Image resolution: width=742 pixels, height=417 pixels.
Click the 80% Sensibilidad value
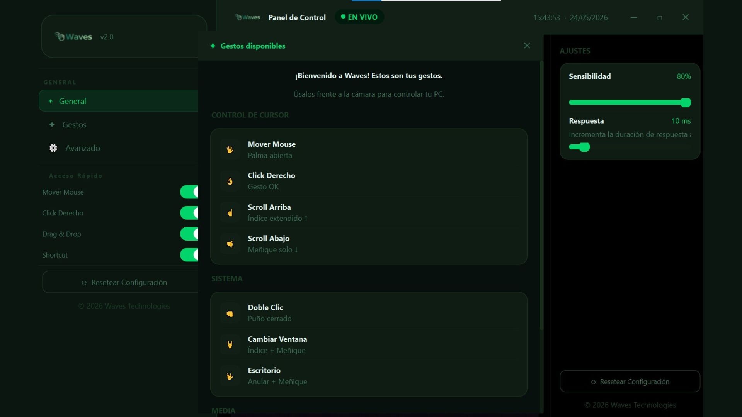[x=684, y=76]
